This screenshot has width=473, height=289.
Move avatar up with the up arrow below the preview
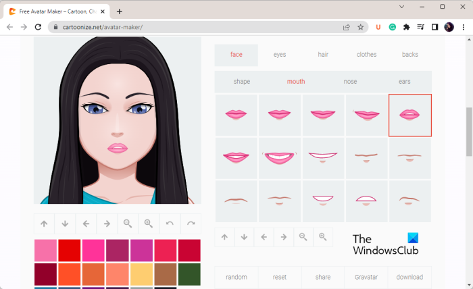pos(44,224)
